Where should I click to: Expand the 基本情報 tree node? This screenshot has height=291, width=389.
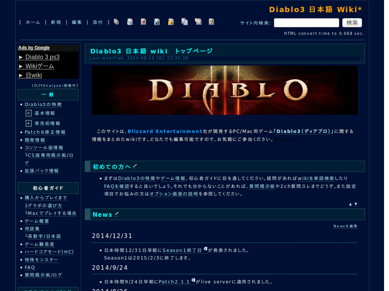click(28, 113)
